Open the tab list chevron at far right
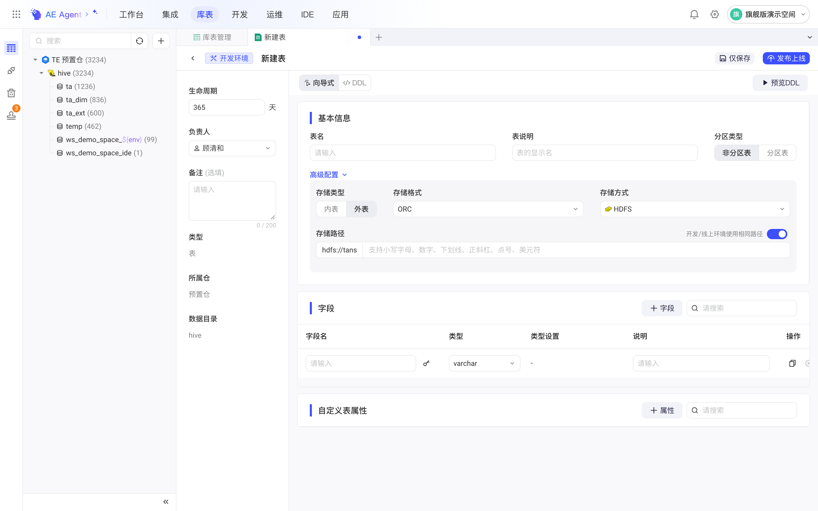Image resolution: width=818 pixels, height=511 pixels. (810, 37)
